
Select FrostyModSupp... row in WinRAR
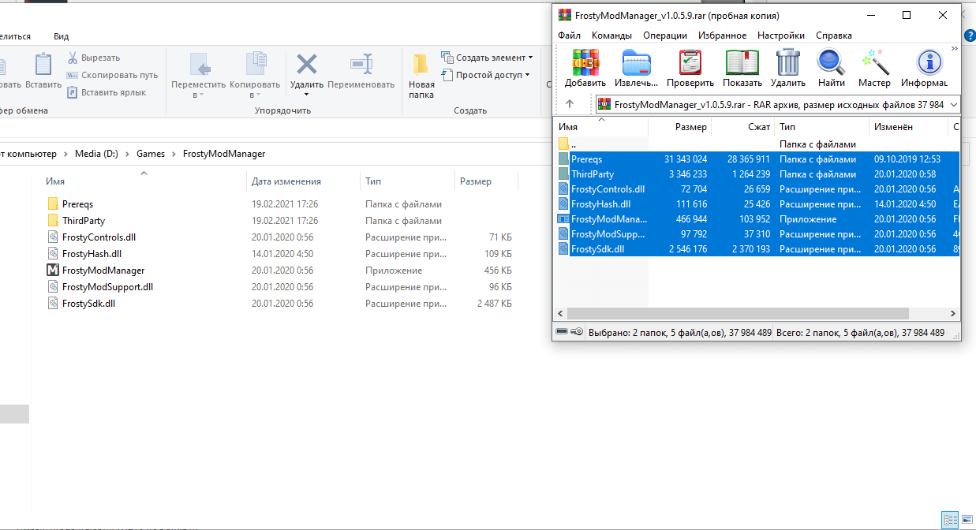757,234
